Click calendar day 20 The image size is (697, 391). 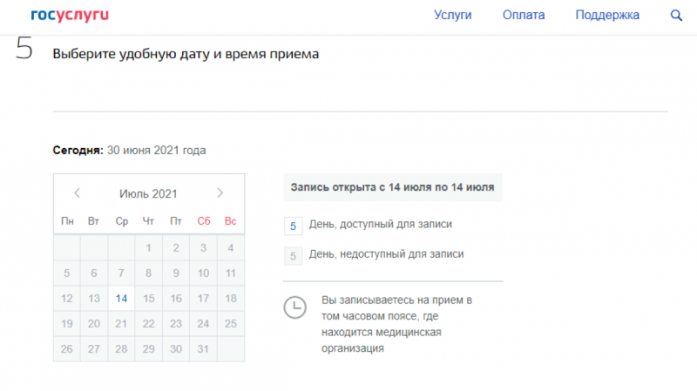(x=94, y=324)
